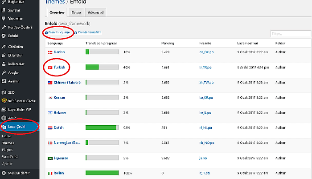Screen dimensions: 312x179
Task: Open the Turkish translation link
Action: pos(59,67)
